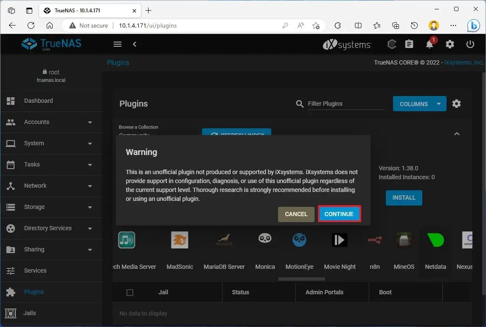Open the iXsystems, Inc. link
The height and width of the screenshot is (327, 486).
[x=462, y=62]
